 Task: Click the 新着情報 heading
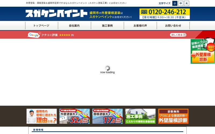click(x=38, y=130)
